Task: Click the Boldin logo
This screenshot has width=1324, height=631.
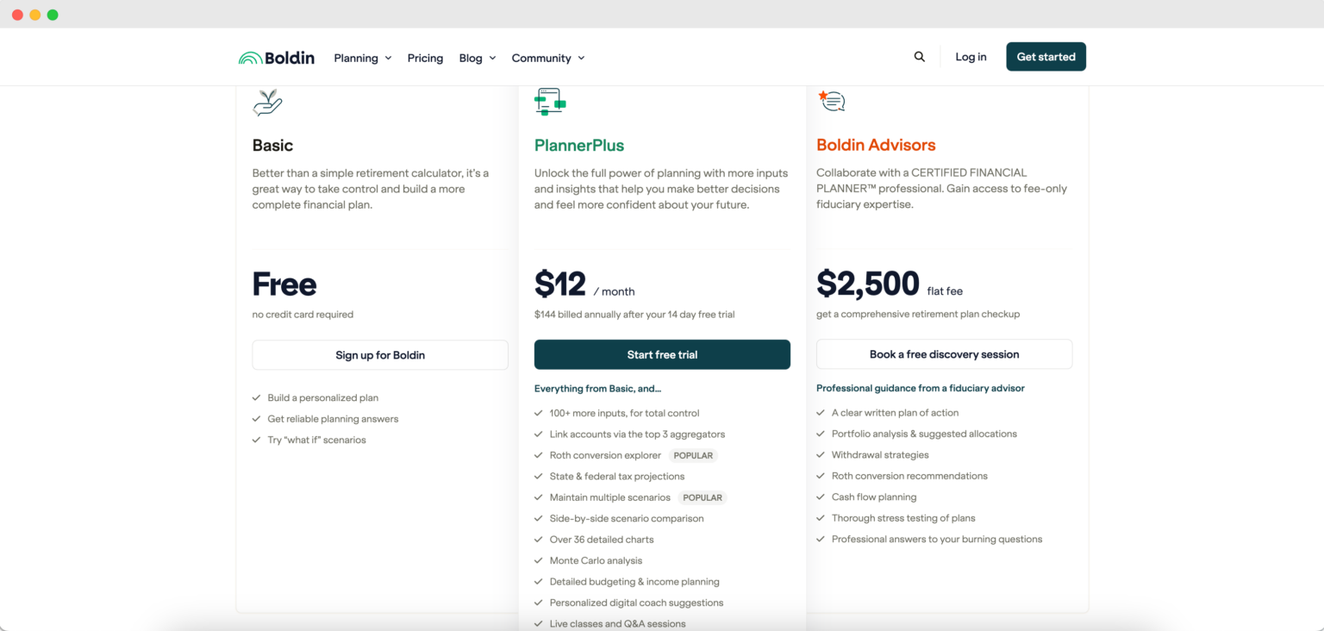Action: tap(276, 57)
